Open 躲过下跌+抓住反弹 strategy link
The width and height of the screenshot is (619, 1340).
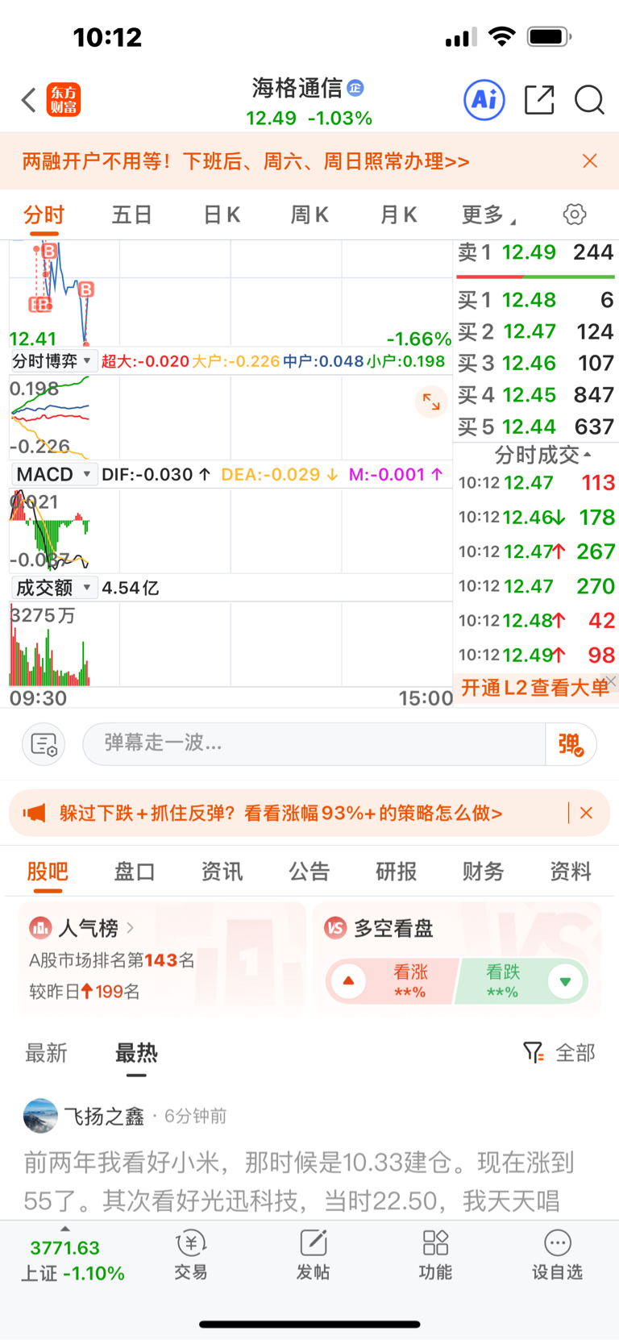[280, 813]
